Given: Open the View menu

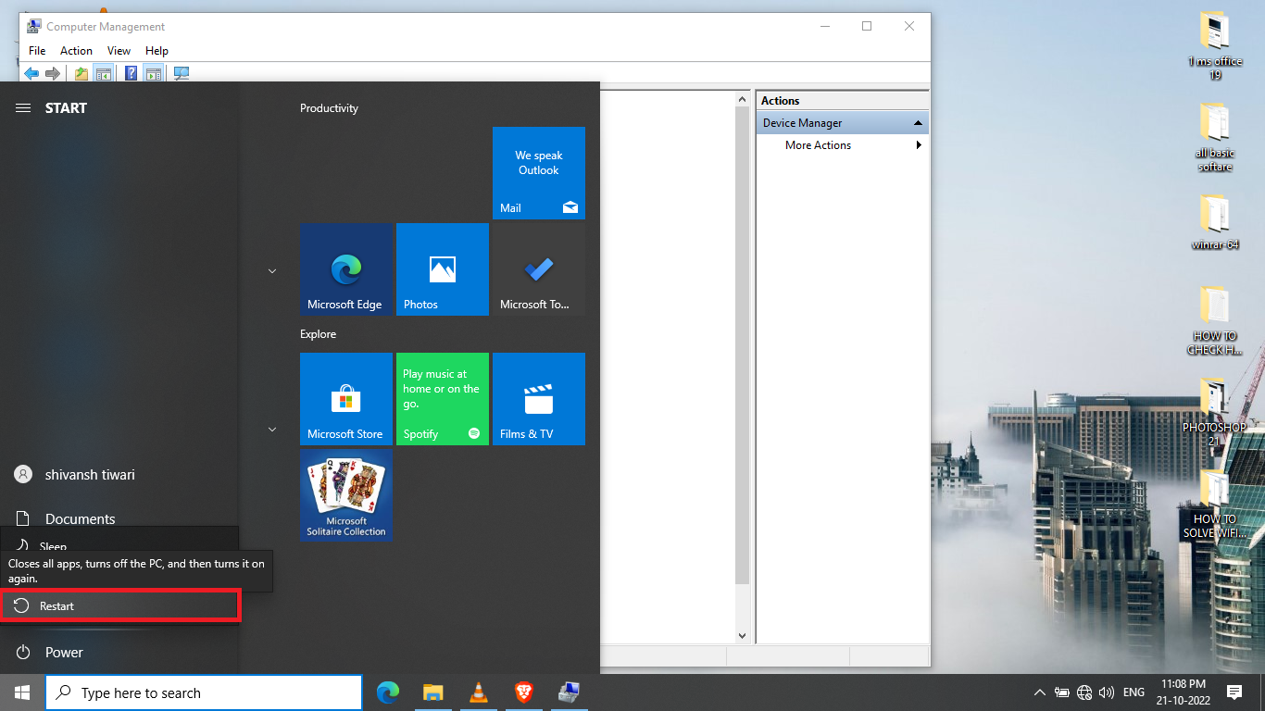Looking at the screenshot, I should coord(119,51).
